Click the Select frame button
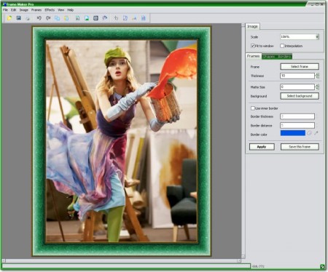 [300, 66]
